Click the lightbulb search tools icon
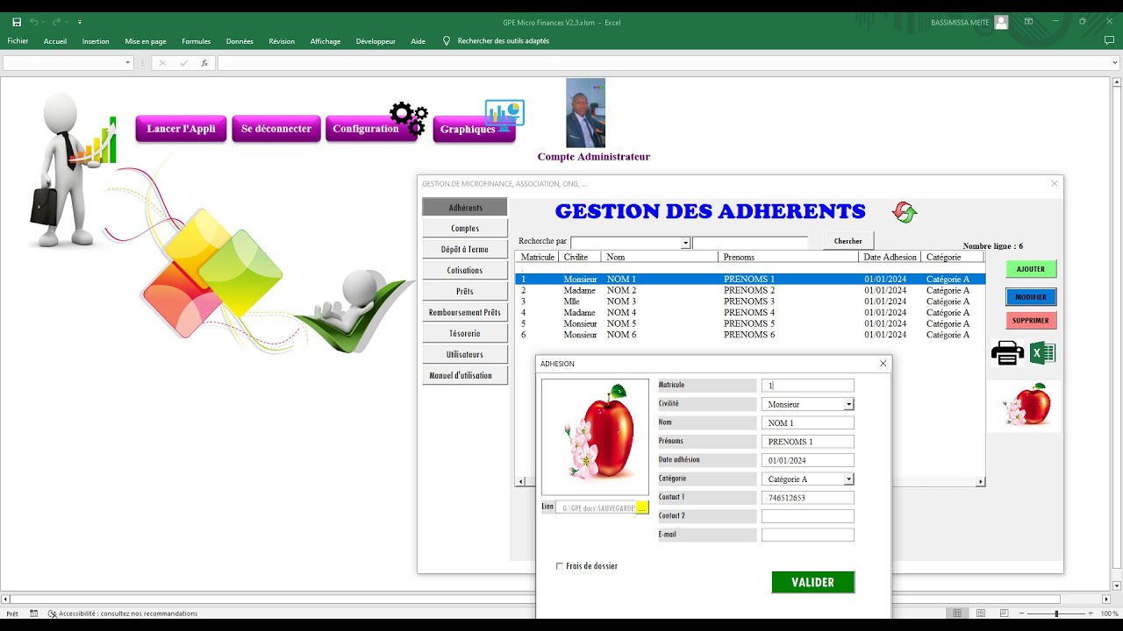 point(447,41)
